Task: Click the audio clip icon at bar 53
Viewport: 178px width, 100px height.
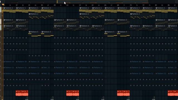Action: [67, 91]
